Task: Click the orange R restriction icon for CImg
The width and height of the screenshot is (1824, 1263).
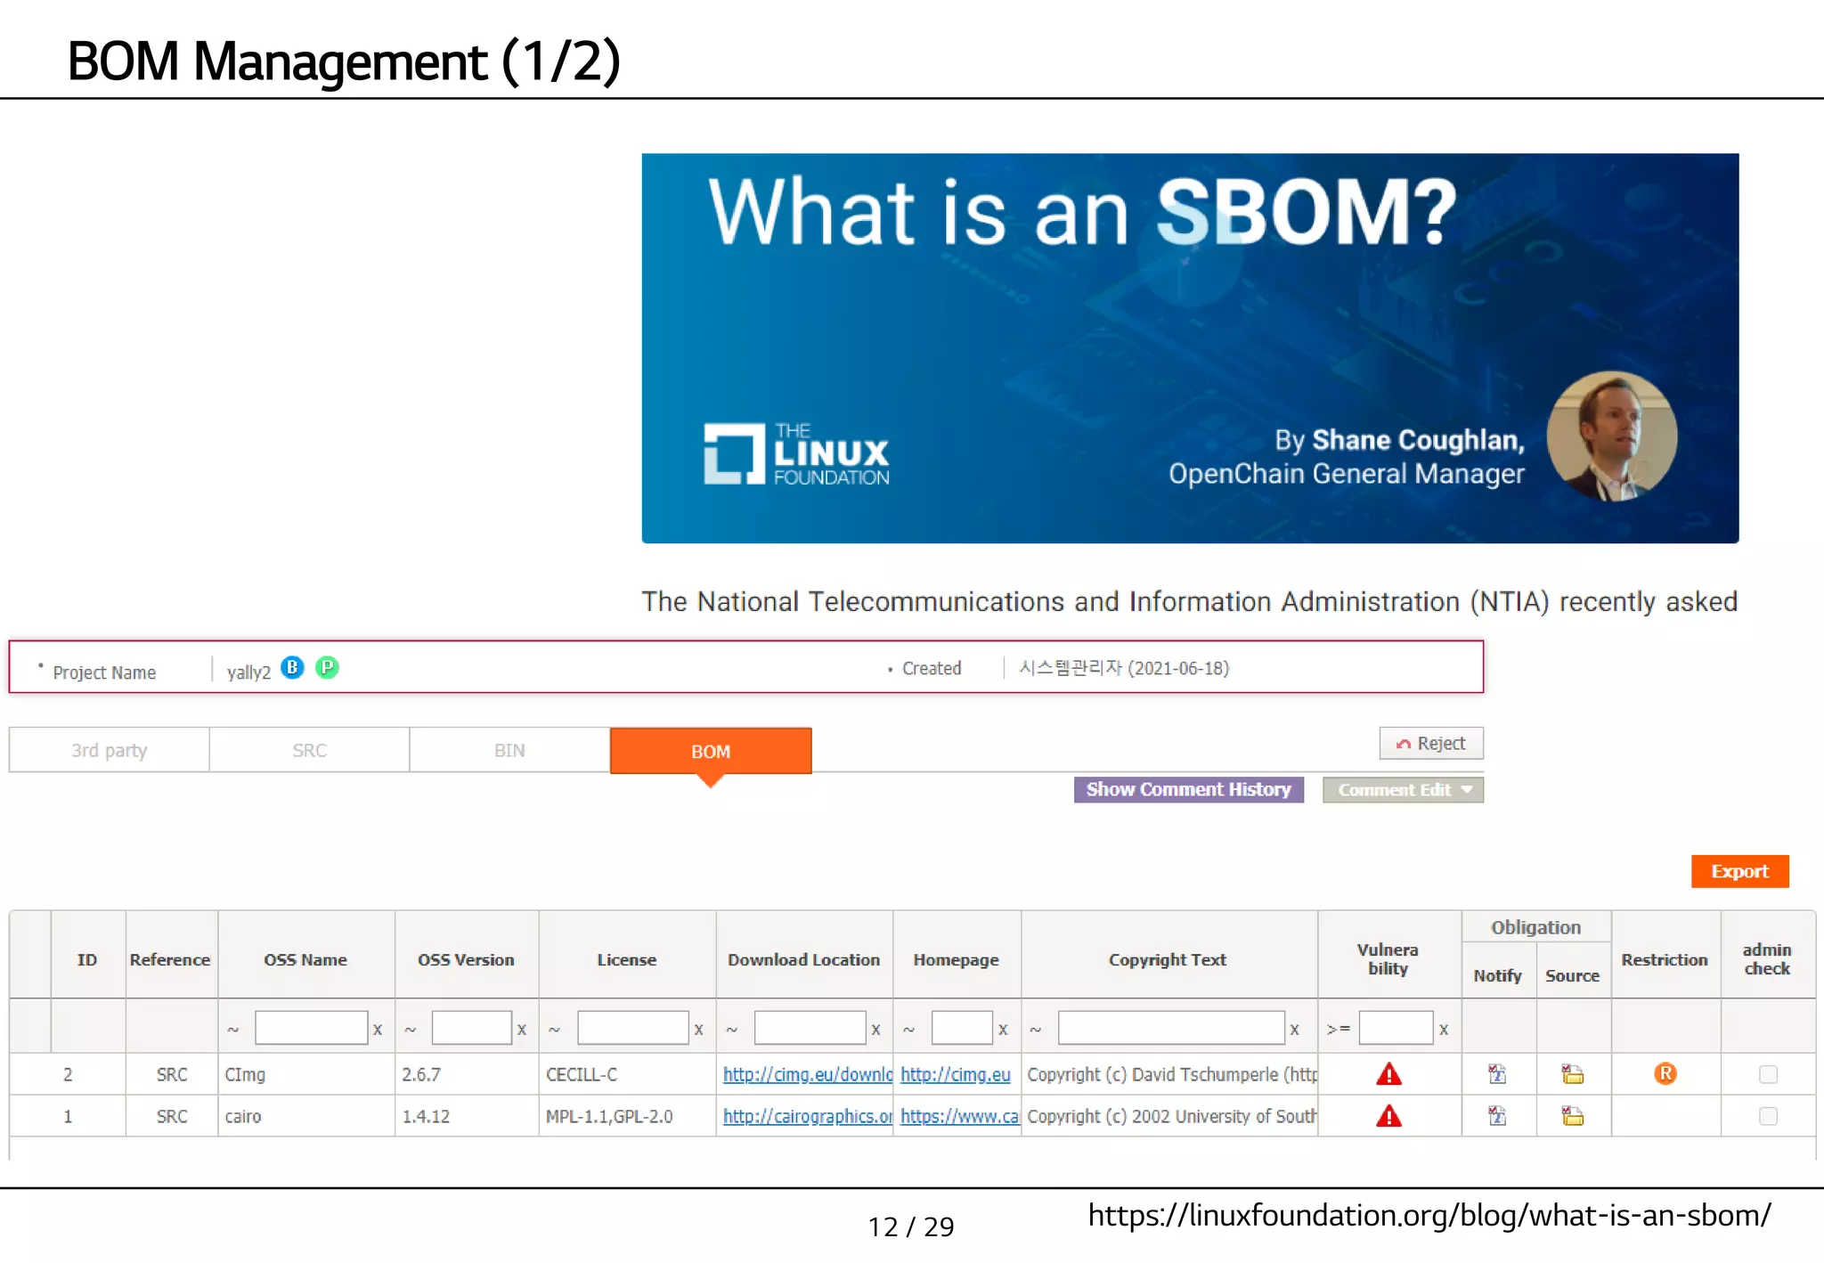Action: (1665, 1073)
